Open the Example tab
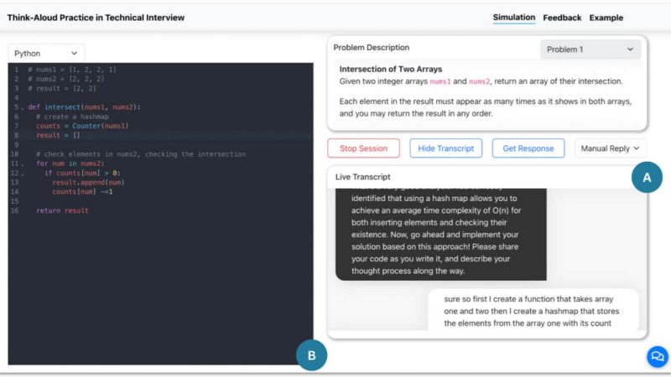 pyautogui.click(x=606, y=18)
